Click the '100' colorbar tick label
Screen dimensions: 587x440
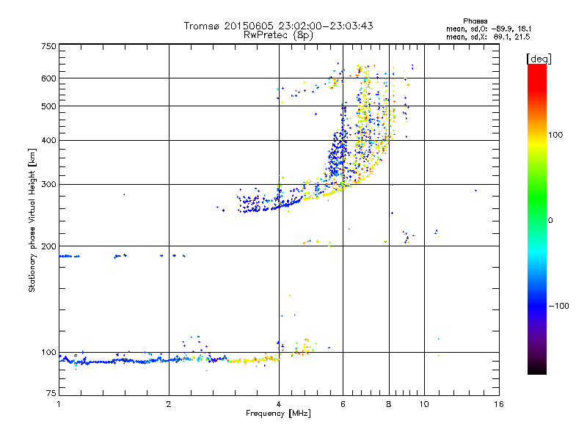tap(555, 135)
